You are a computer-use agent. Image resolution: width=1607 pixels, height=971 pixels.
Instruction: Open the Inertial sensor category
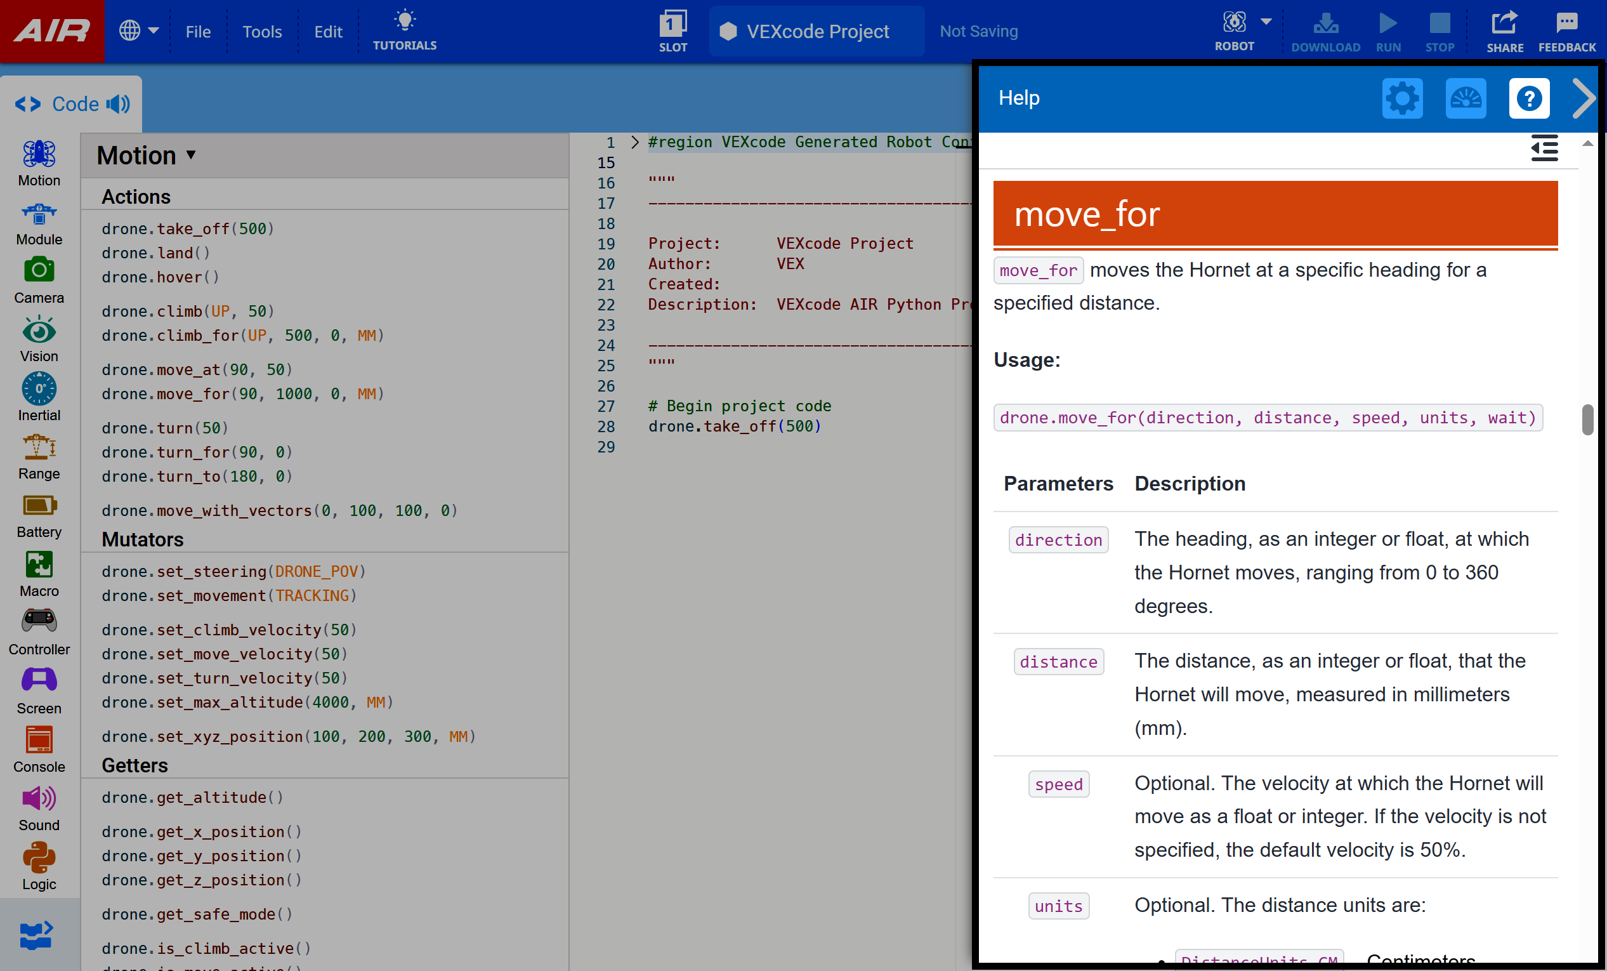coord(39,389)
